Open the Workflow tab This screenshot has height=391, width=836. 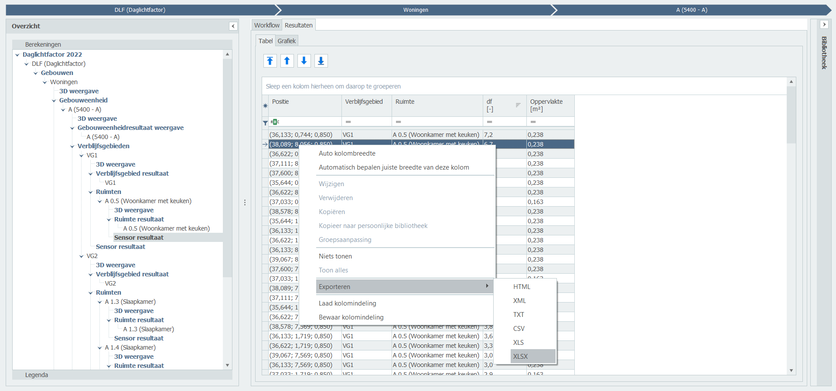[x=266, y=25]
